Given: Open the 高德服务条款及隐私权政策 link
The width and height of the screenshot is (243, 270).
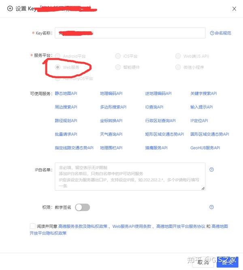Looking at the screenshot, I should [83, 226].
